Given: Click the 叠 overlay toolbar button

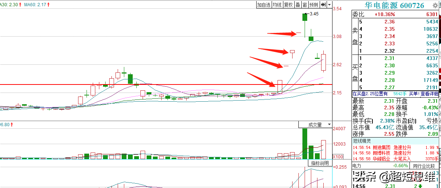Looking at the screenshot, I should coord(298,4).
